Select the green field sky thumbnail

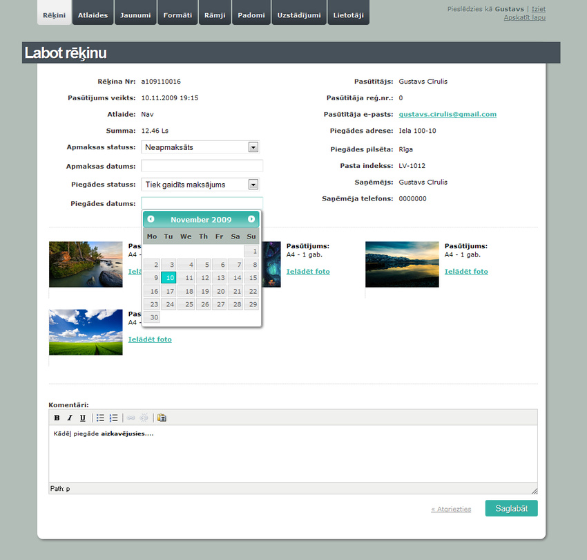tap(86, 332)
